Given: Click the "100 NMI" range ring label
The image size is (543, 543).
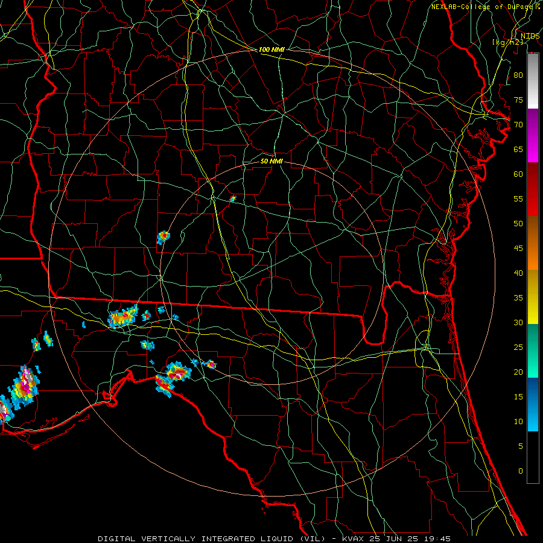Looking at the screenshot, I should (271, 49).
